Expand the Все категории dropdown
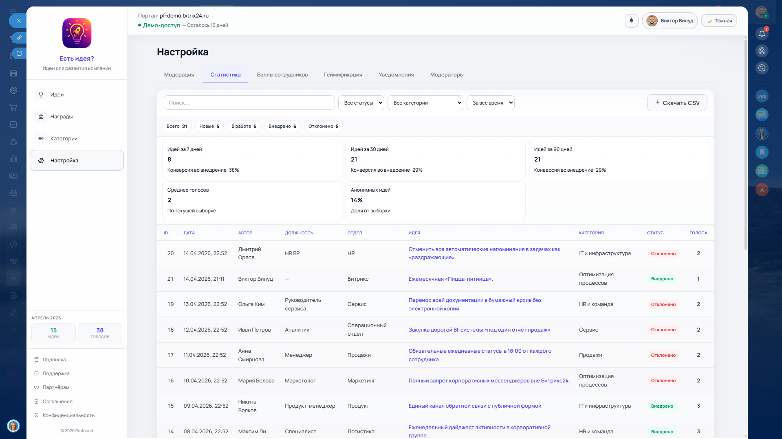 (x=425, y=103)
